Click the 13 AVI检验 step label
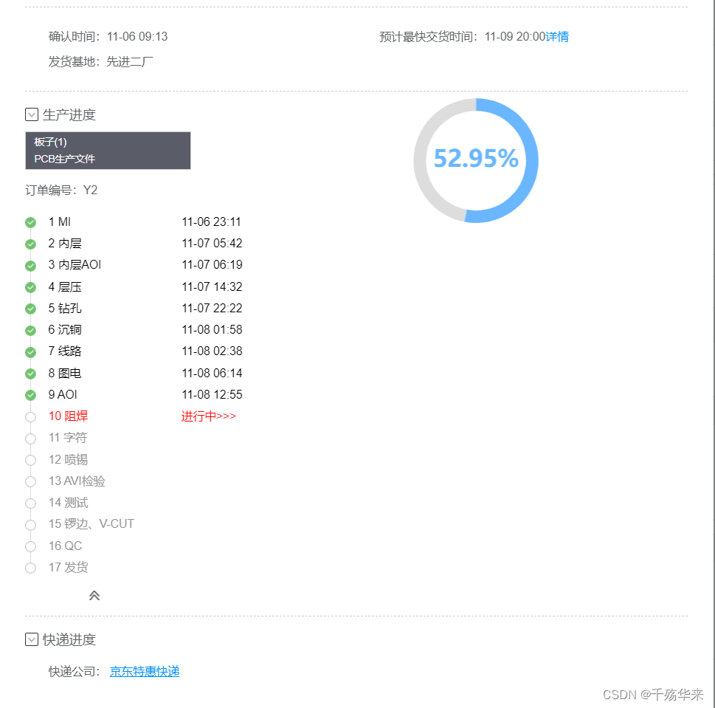Image resolution: width=715 pixels, height=708 pixels. click(77, 481)
